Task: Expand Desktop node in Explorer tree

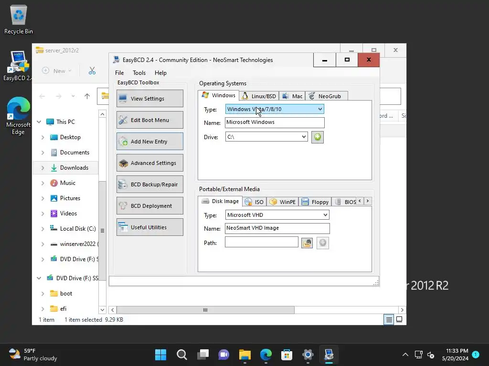Action: pyautogui.click(x=43, y=137)
